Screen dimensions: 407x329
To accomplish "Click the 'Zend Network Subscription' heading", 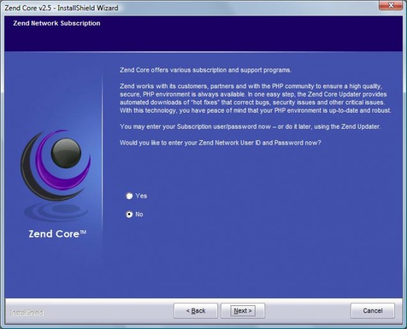I will pos(57,23).
